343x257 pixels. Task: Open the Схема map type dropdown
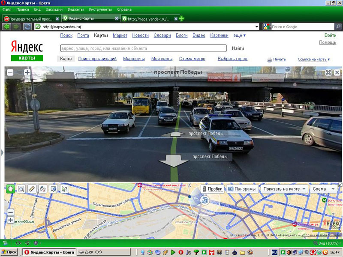(324, 189)
